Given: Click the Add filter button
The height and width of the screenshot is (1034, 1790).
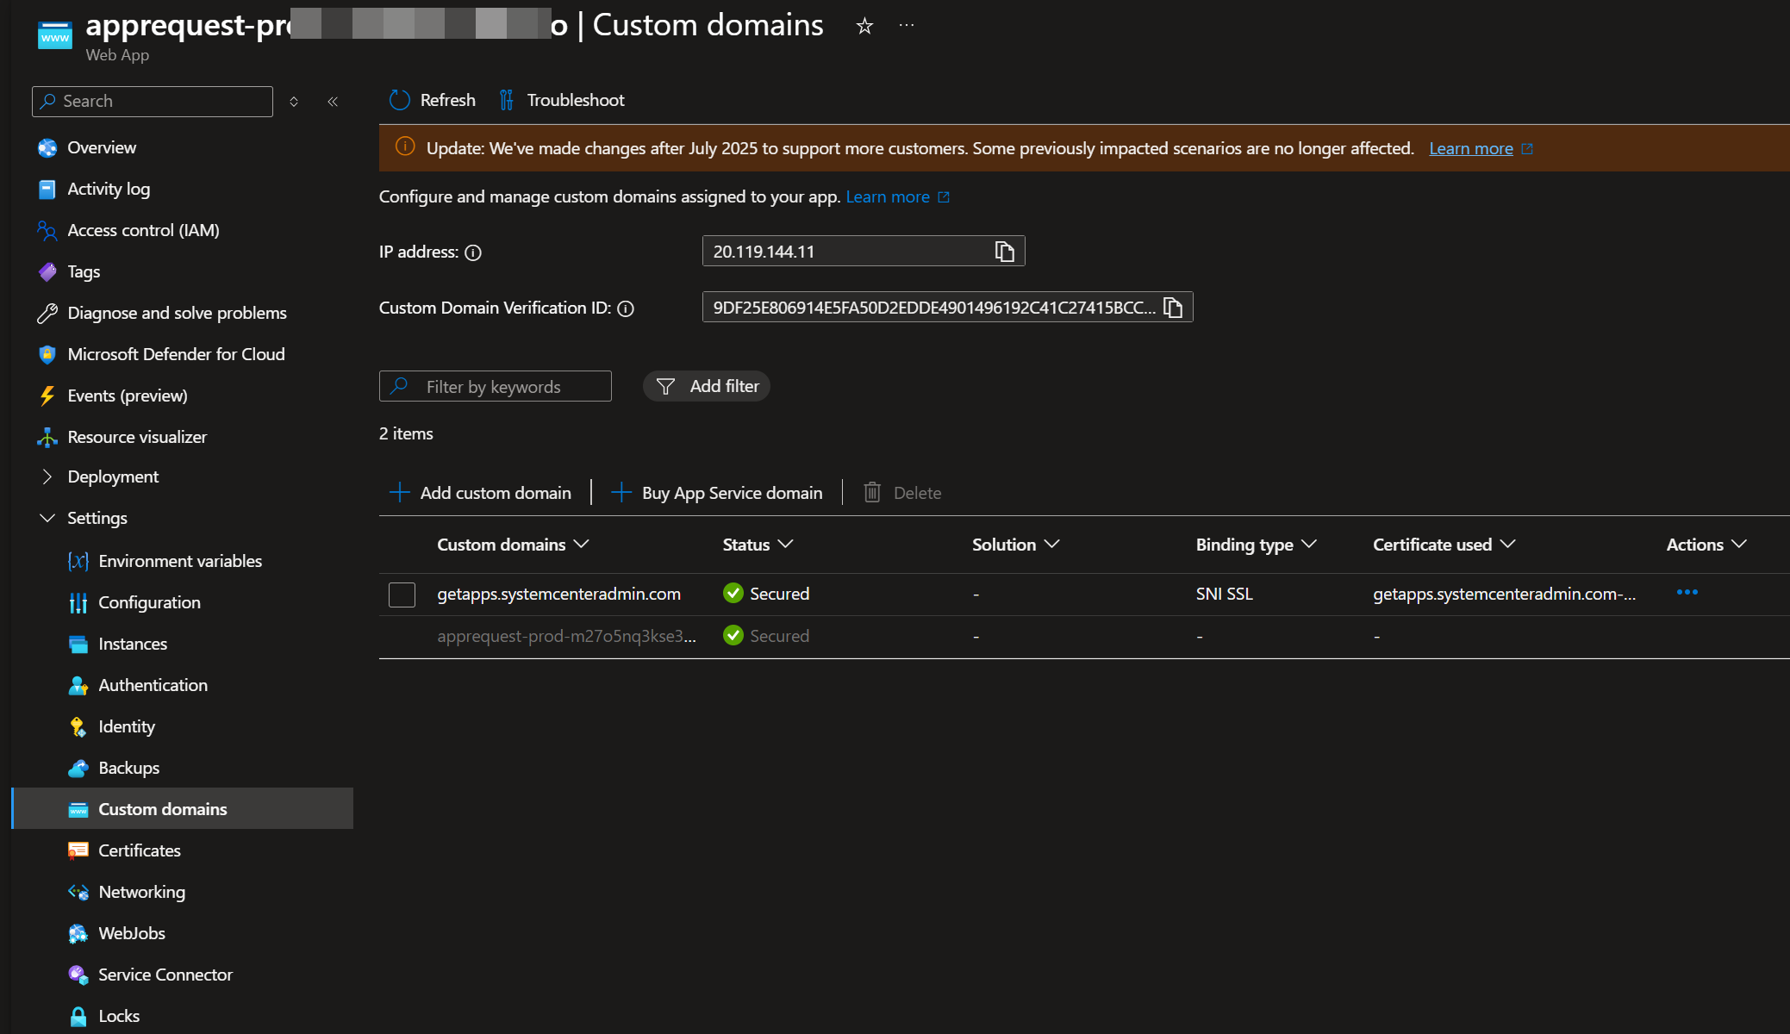Looking at the screenshot, I should (707, 386).
